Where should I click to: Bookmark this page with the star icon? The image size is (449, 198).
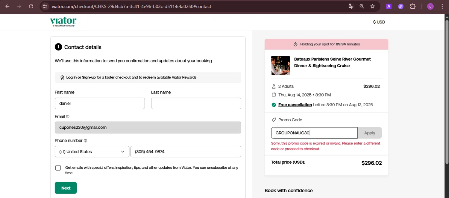click(x=372, y=6)
